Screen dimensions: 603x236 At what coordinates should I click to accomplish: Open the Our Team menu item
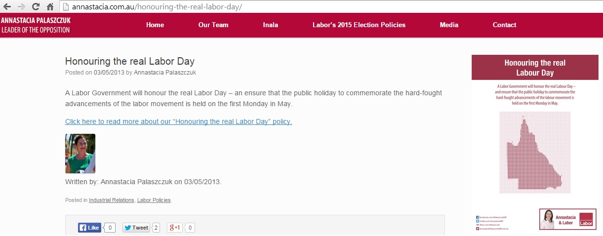point(213,25)
